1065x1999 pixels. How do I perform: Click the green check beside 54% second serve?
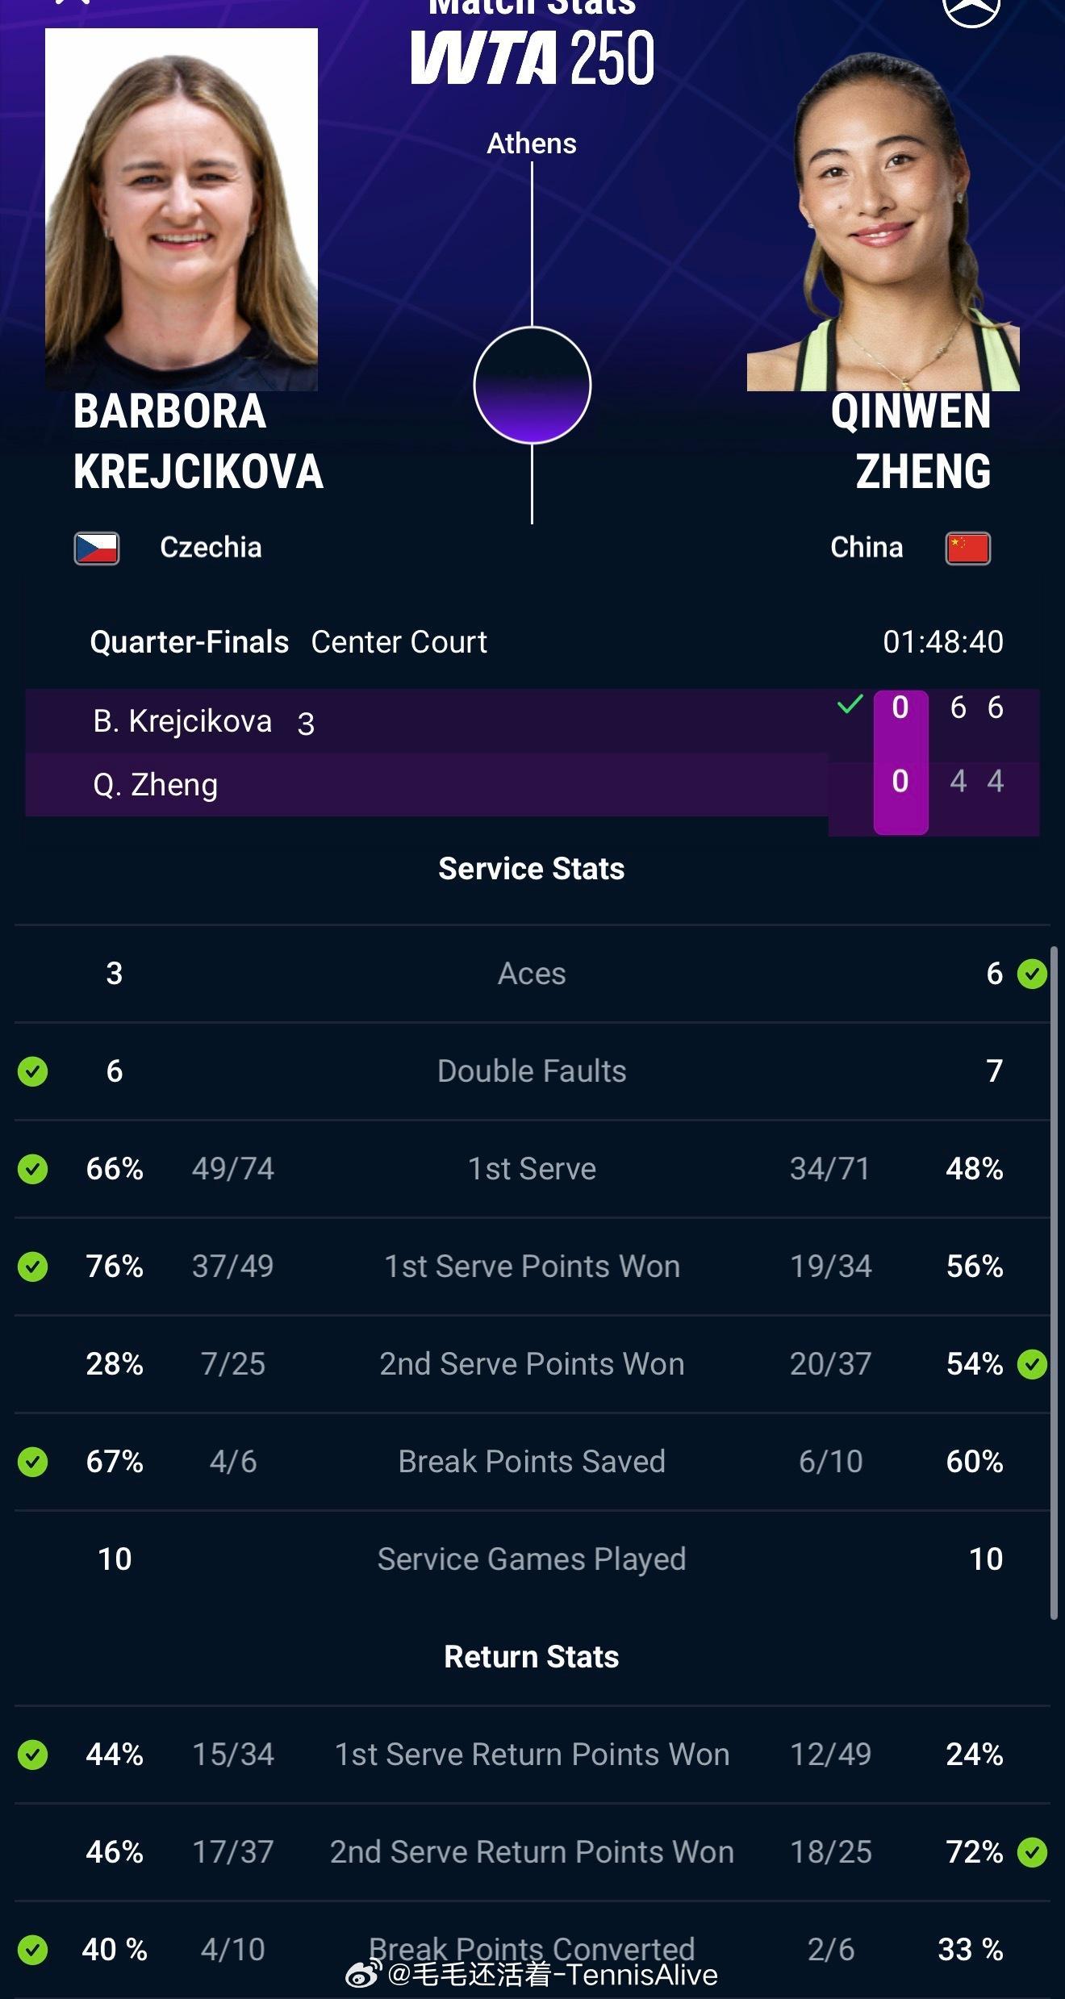[1032, 1364]
